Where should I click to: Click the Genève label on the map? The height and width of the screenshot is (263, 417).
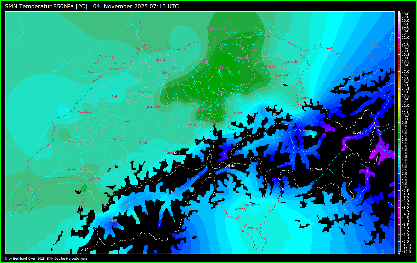tap(21, 205)
